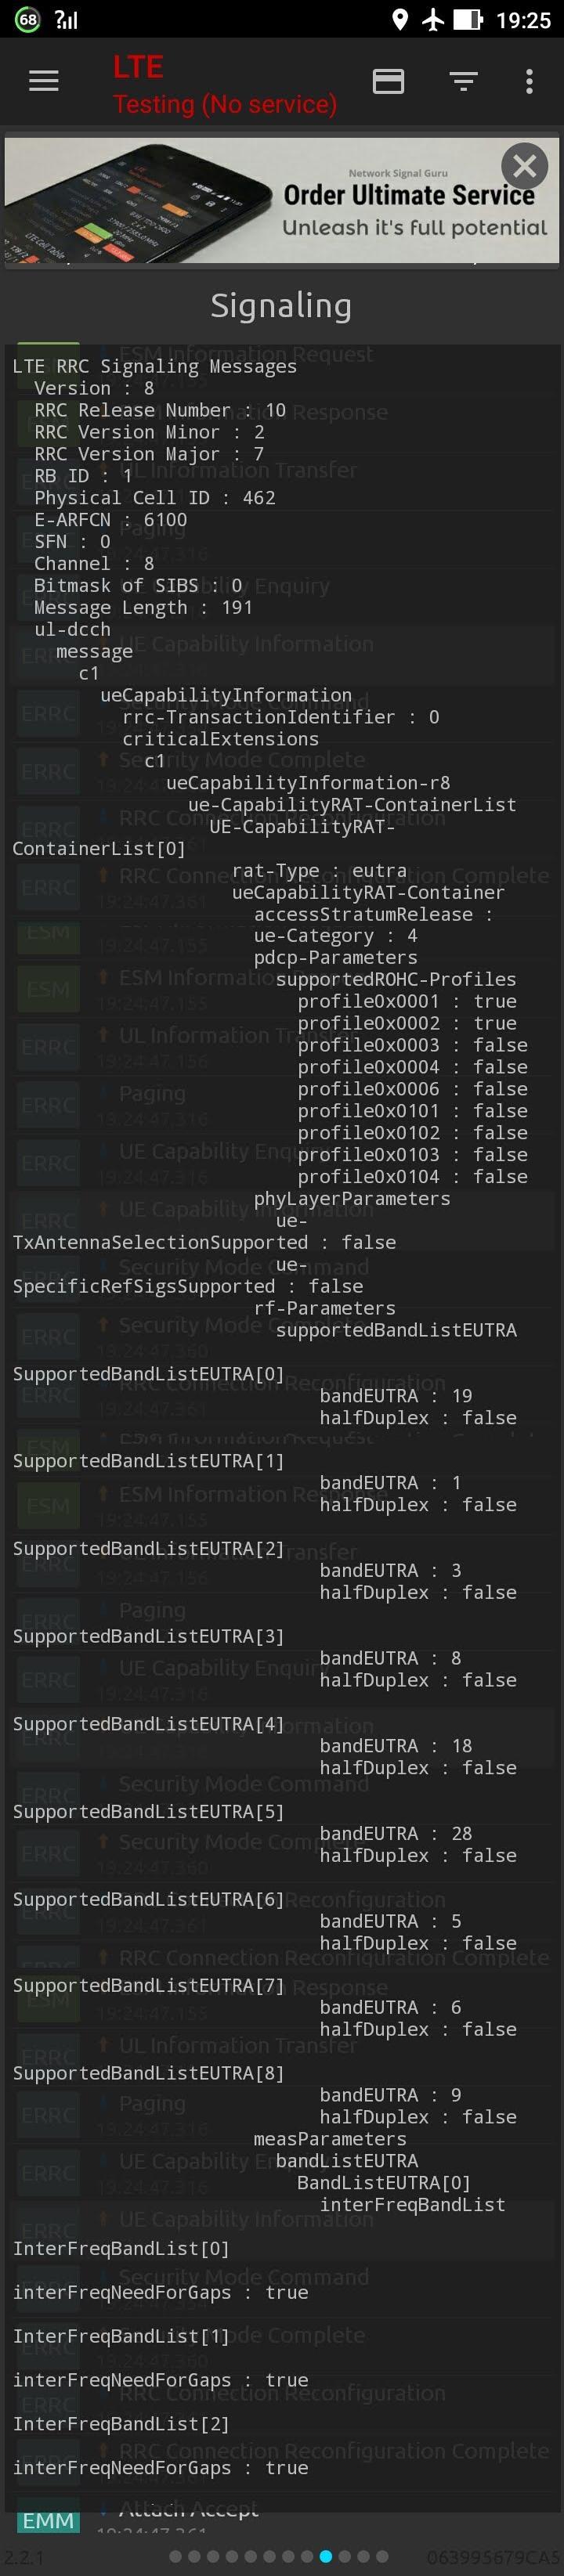This screenshot has height=2576, width=564.
Task: Tap the 19:25 clock in status bar
Action: [523, 20]
